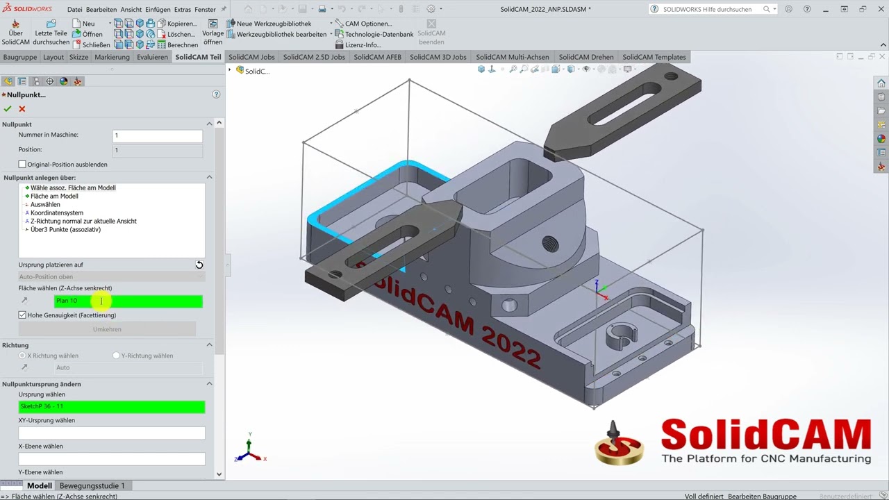Viewport: 889px width, 500px height.
Task: Click Schließen in the SolidCAM toolbar
Action: point(90,44)
